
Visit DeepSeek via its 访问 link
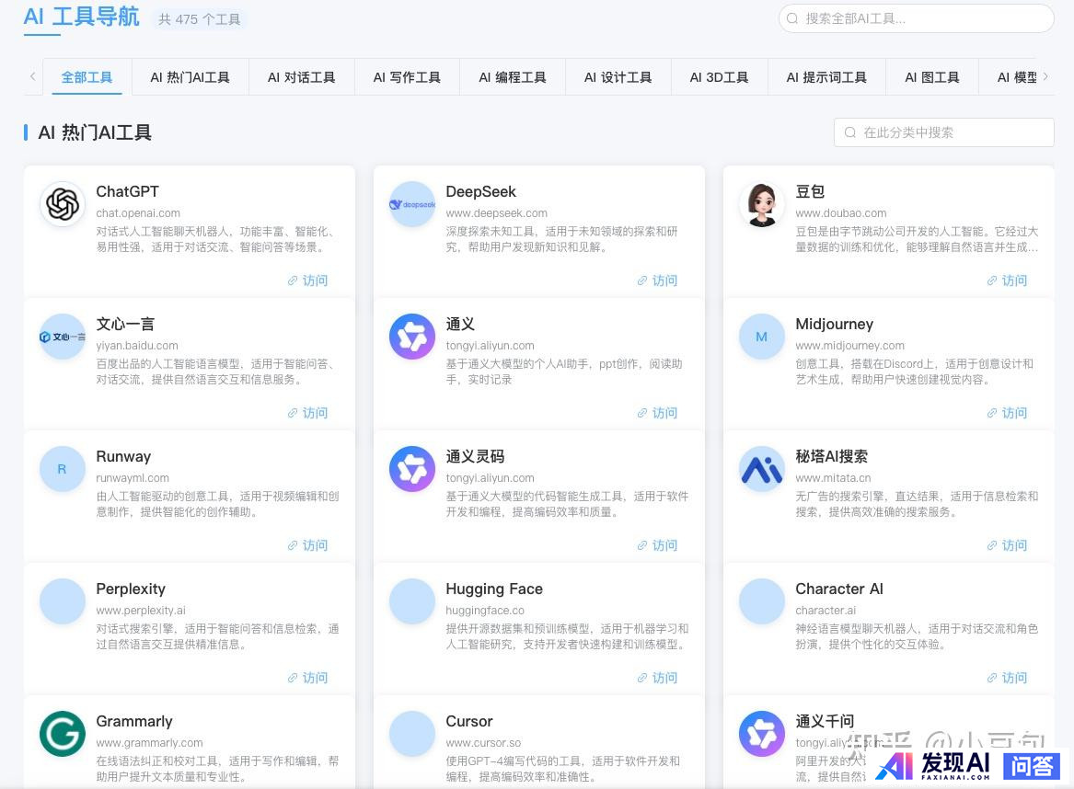657,280
